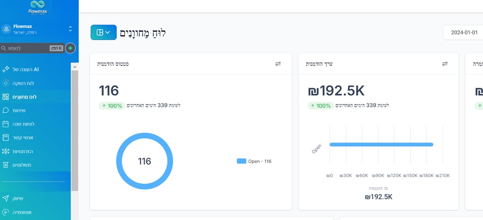Image resolution: width=483 pixels, height=220 pixels.
Task: Open שיווק in the sidebar
Action: point(18,198)
